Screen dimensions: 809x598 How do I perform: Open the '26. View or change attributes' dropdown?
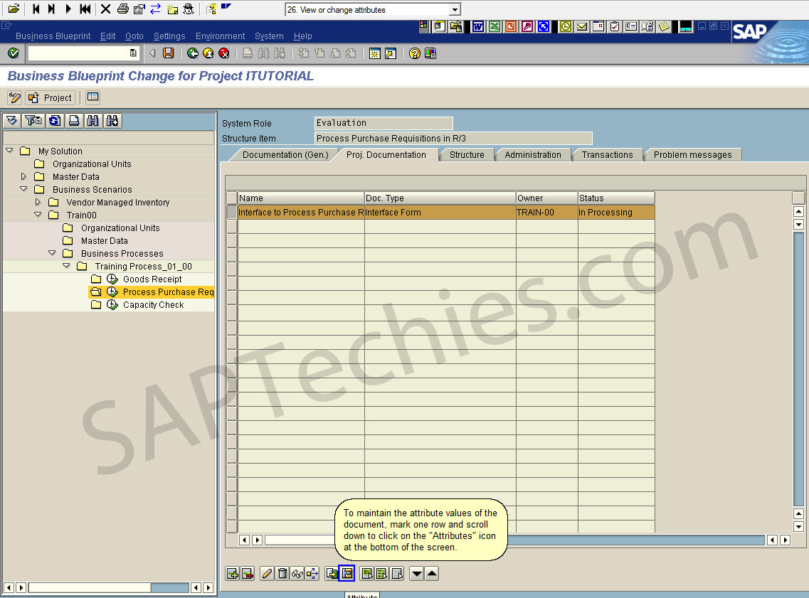click(455, 10)
